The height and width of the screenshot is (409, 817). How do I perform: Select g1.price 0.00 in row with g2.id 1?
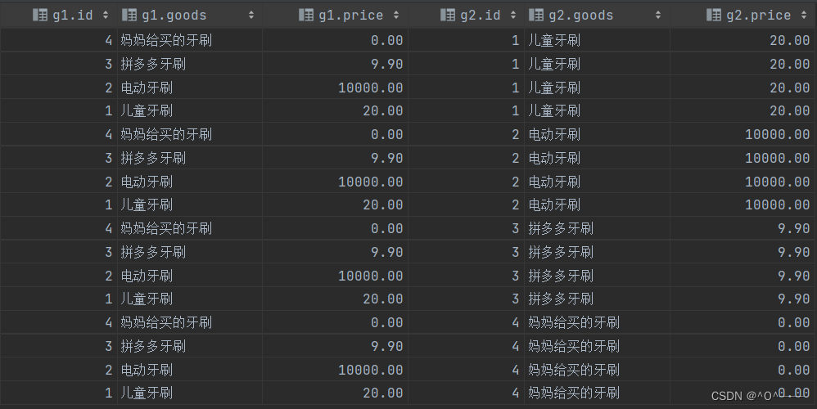point(386,41)
